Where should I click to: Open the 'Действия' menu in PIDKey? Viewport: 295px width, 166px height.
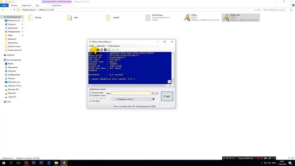pyautogui.click(x=101, y=46)
